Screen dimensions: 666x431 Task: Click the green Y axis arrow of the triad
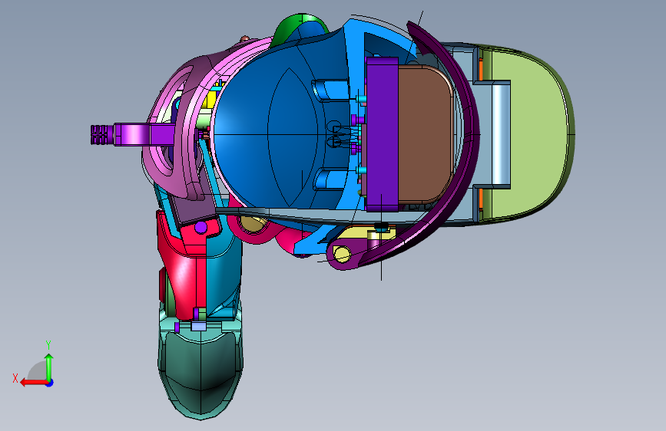point(49,367)
